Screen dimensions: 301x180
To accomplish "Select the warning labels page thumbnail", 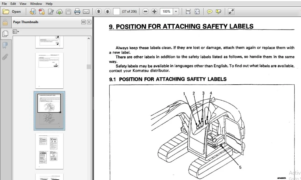I will point(49,151).
